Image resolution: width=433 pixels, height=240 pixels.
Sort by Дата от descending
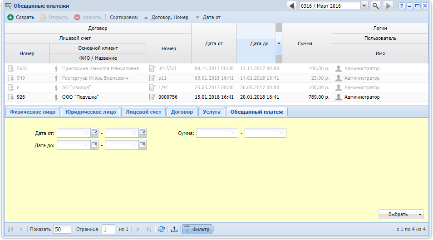208,17
